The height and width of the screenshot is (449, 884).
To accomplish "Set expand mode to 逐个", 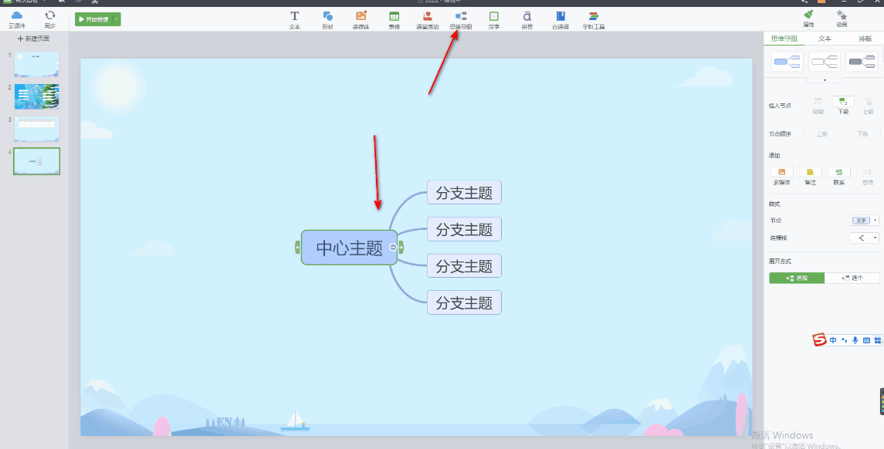I will 852,278.
